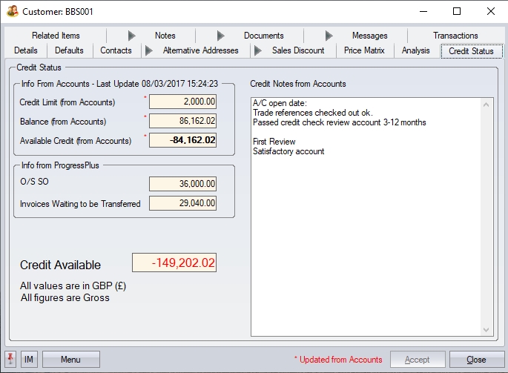Click the red pin icon at bottom left
The image size is (508, 373).
click(x=11, y=360)
